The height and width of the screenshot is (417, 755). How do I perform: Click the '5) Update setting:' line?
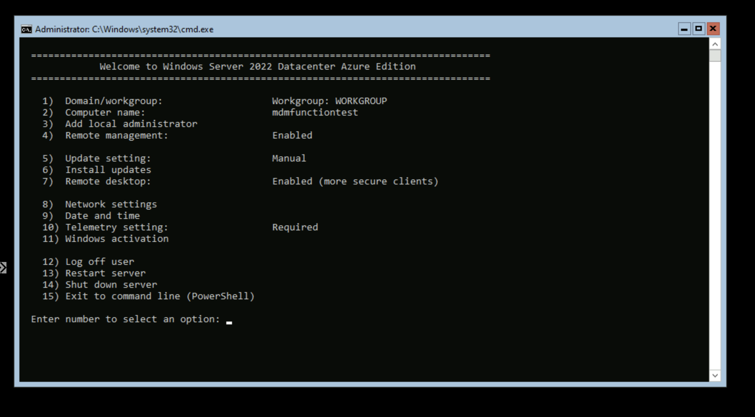[x=97, y=159]
